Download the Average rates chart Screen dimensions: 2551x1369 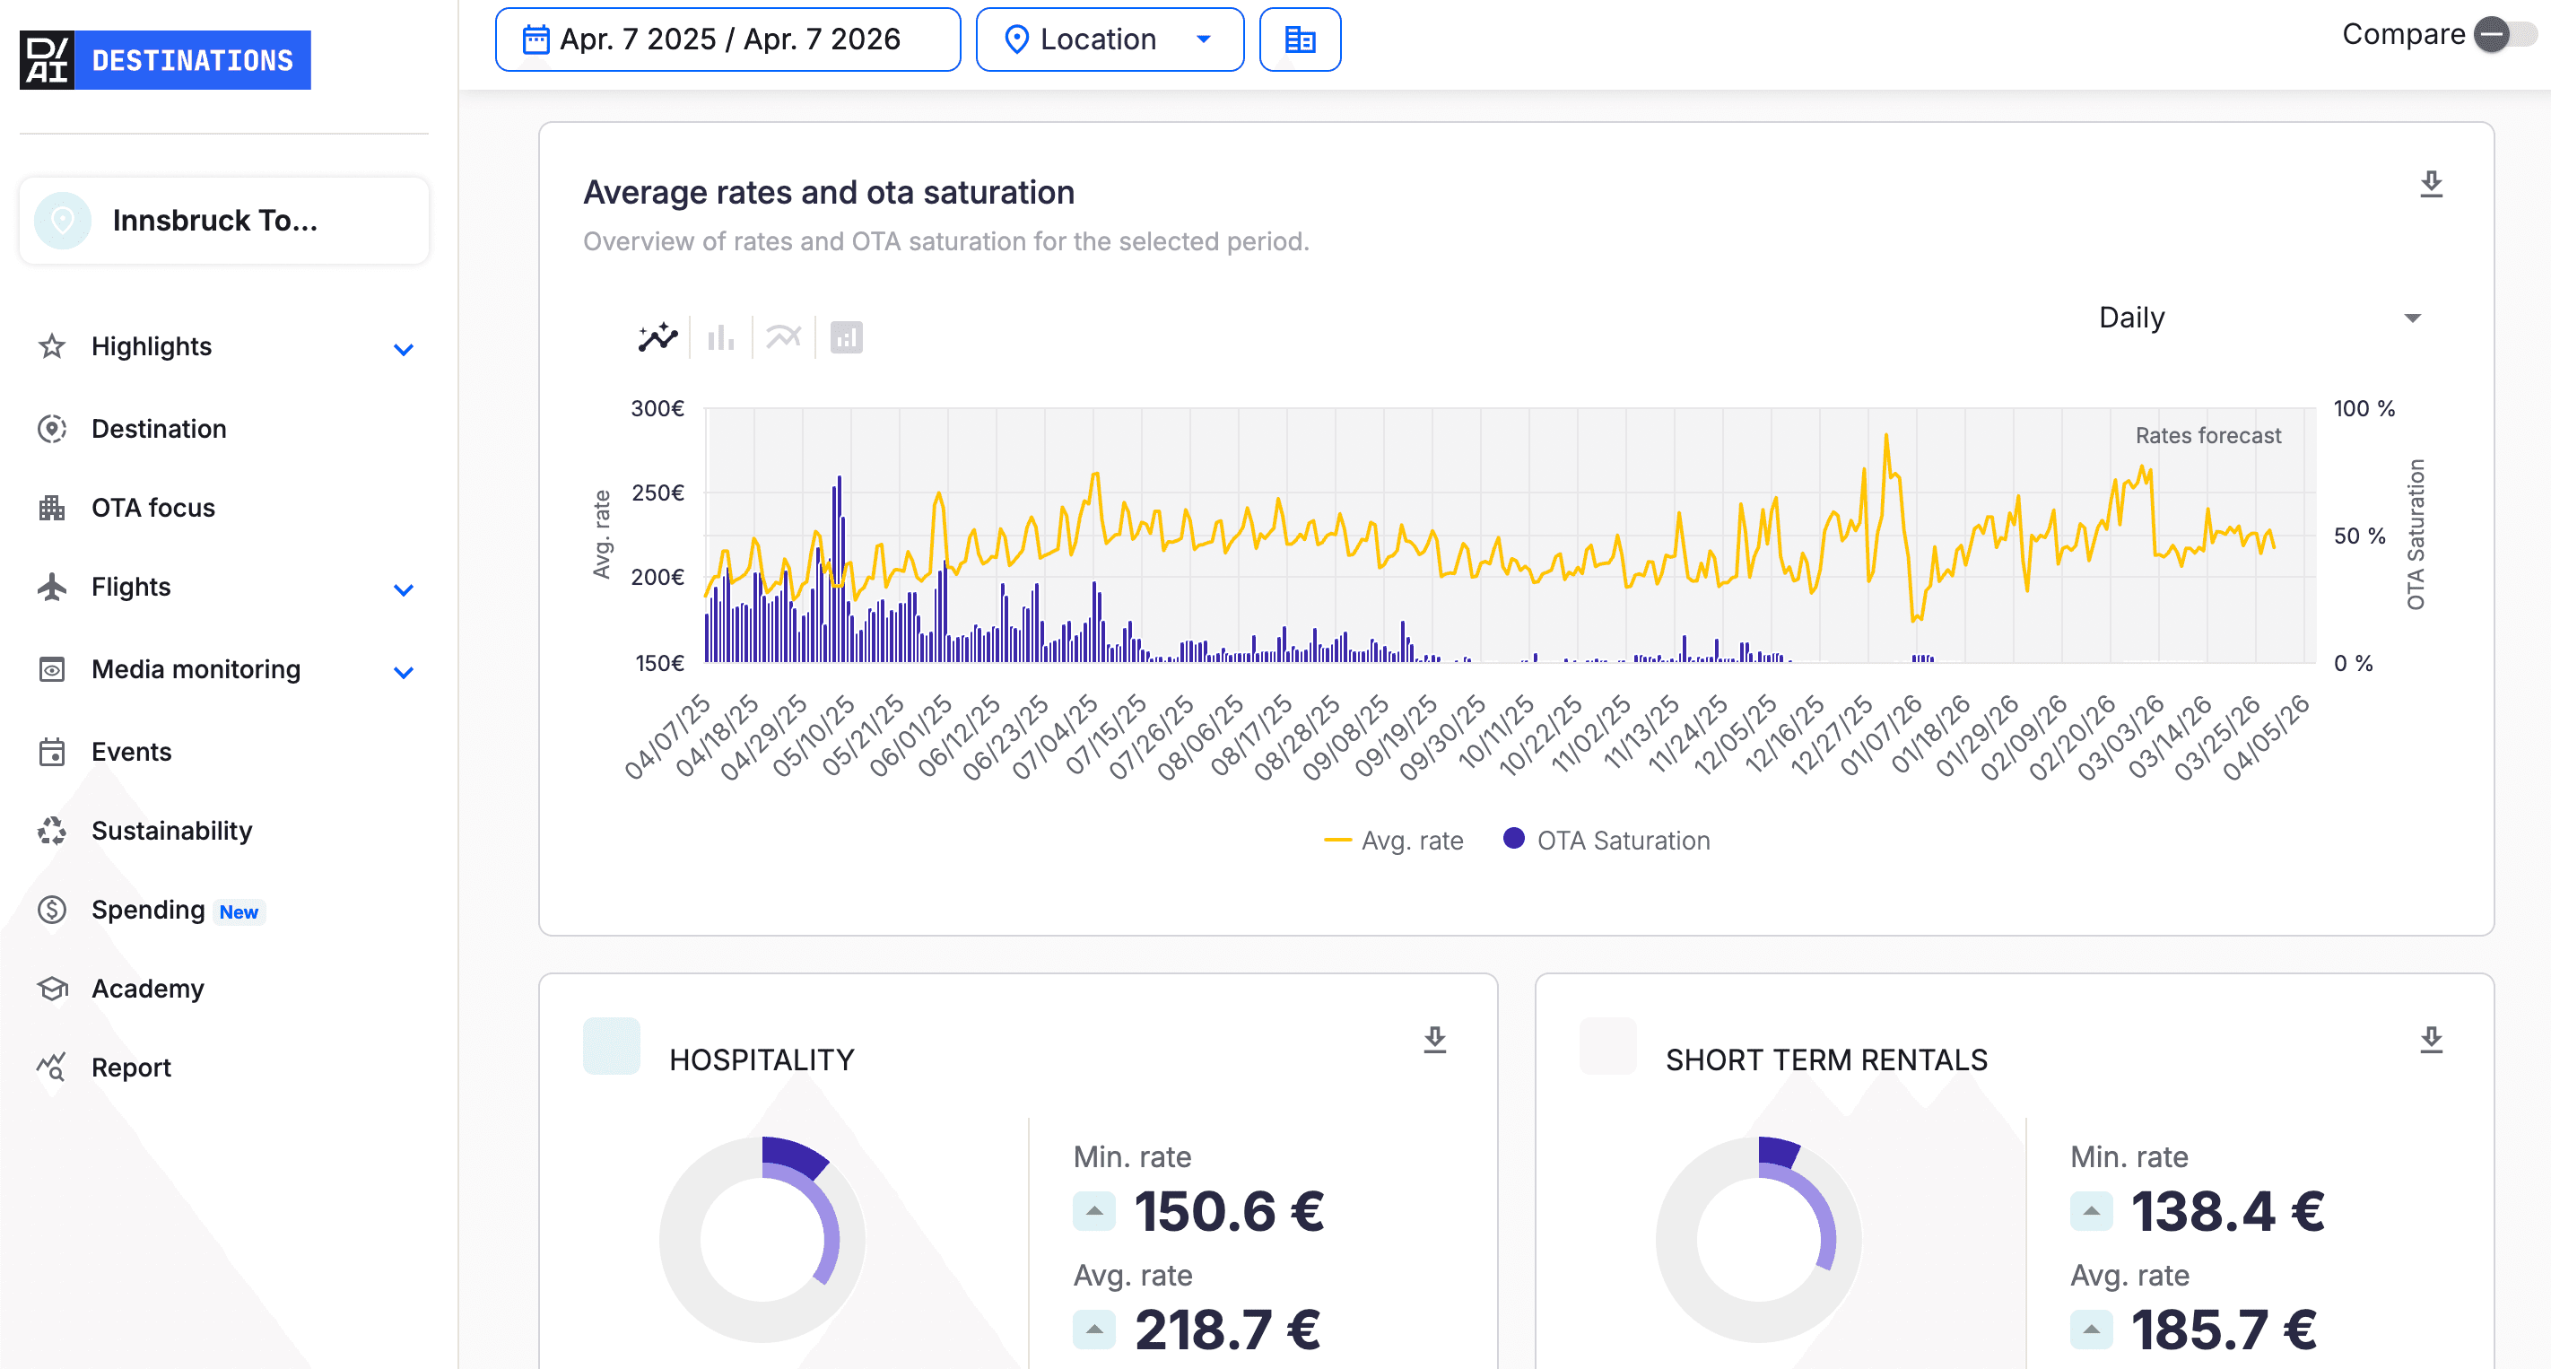(2431, 184)
